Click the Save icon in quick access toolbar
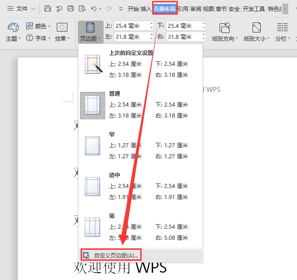This screenshot has width=297, height=280. [48, 8]
